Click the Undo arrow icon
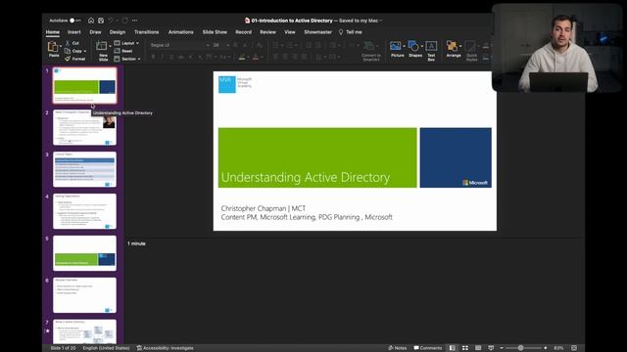This screenshot has width=627, height=352. (111, 21)
